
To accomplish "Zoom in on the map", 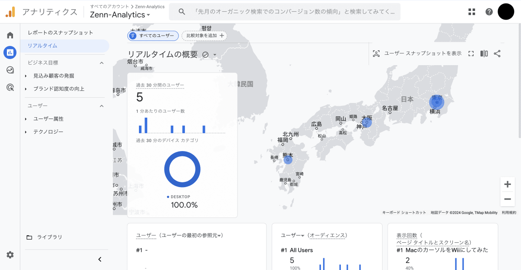I will click(x=507, y=184).
